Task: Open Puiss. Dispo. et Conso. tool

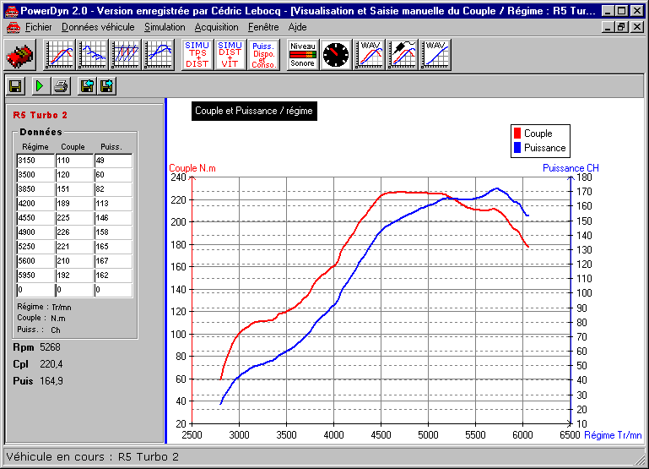Action: (263, 55)
